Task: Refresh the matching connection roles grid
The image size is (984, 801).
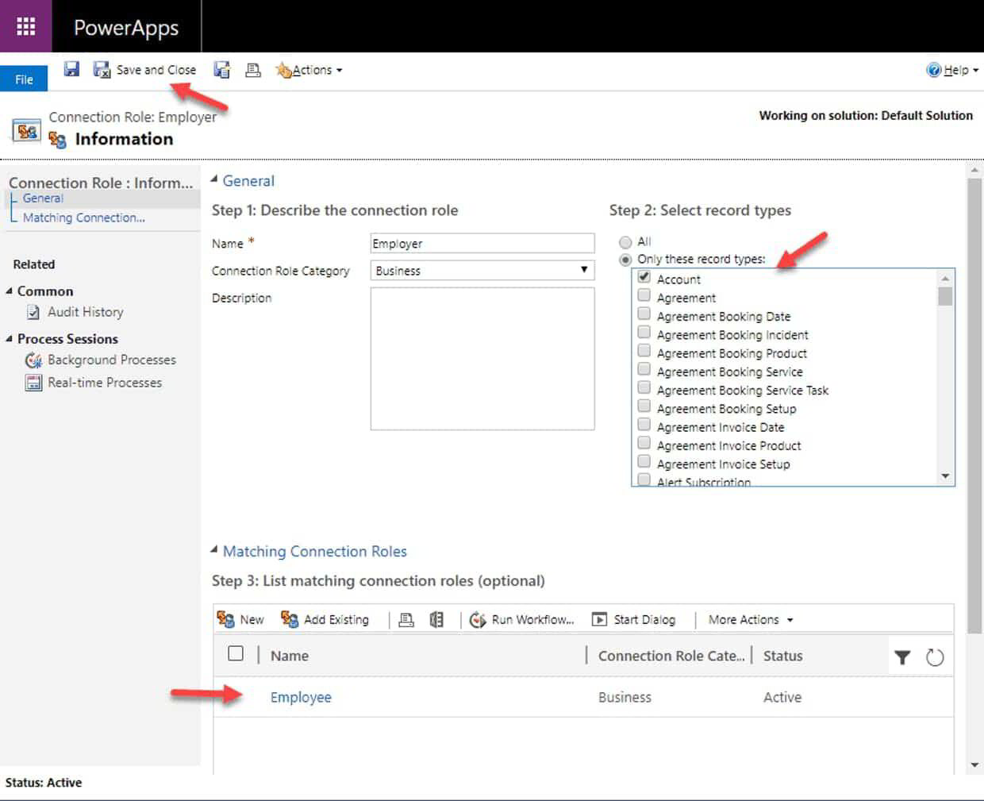Action: tap(935, 656)
